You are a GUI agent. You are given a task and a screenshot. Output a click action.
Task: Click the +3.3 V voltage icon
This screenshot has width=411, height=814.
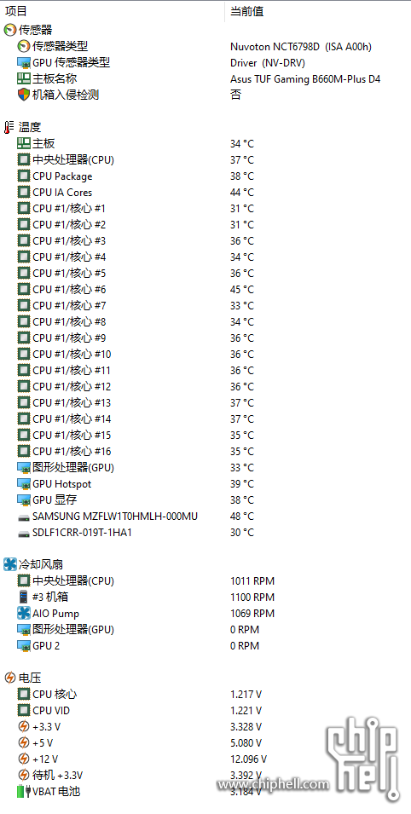pos(24,727)
